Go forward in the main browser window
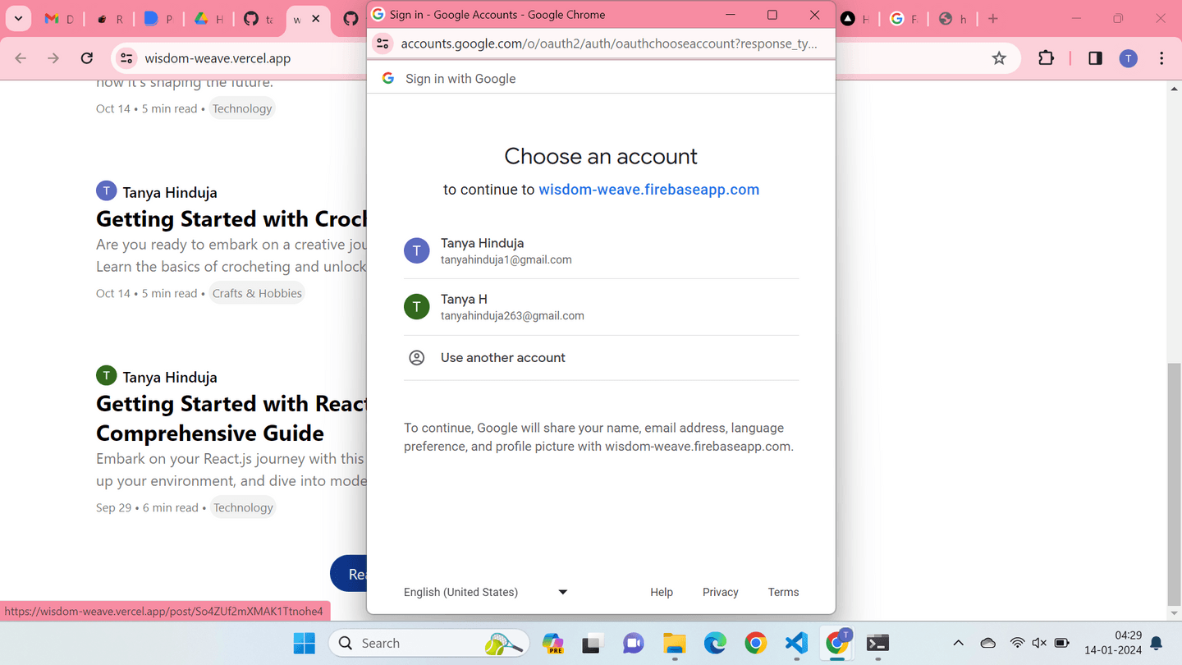Screen dimensions: 1182x665 (53, 58)
